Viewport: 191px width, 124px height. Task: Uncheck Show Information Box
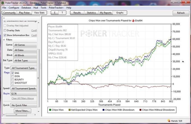(5, 35)
